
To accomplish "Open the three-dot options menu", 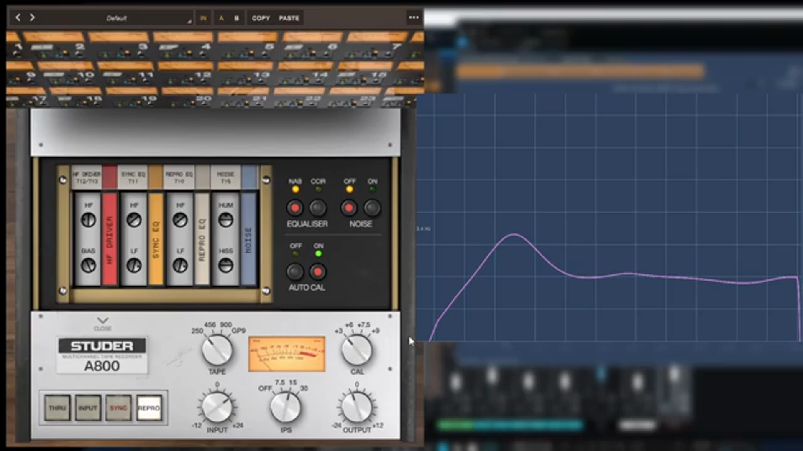I will click(414, 18).
